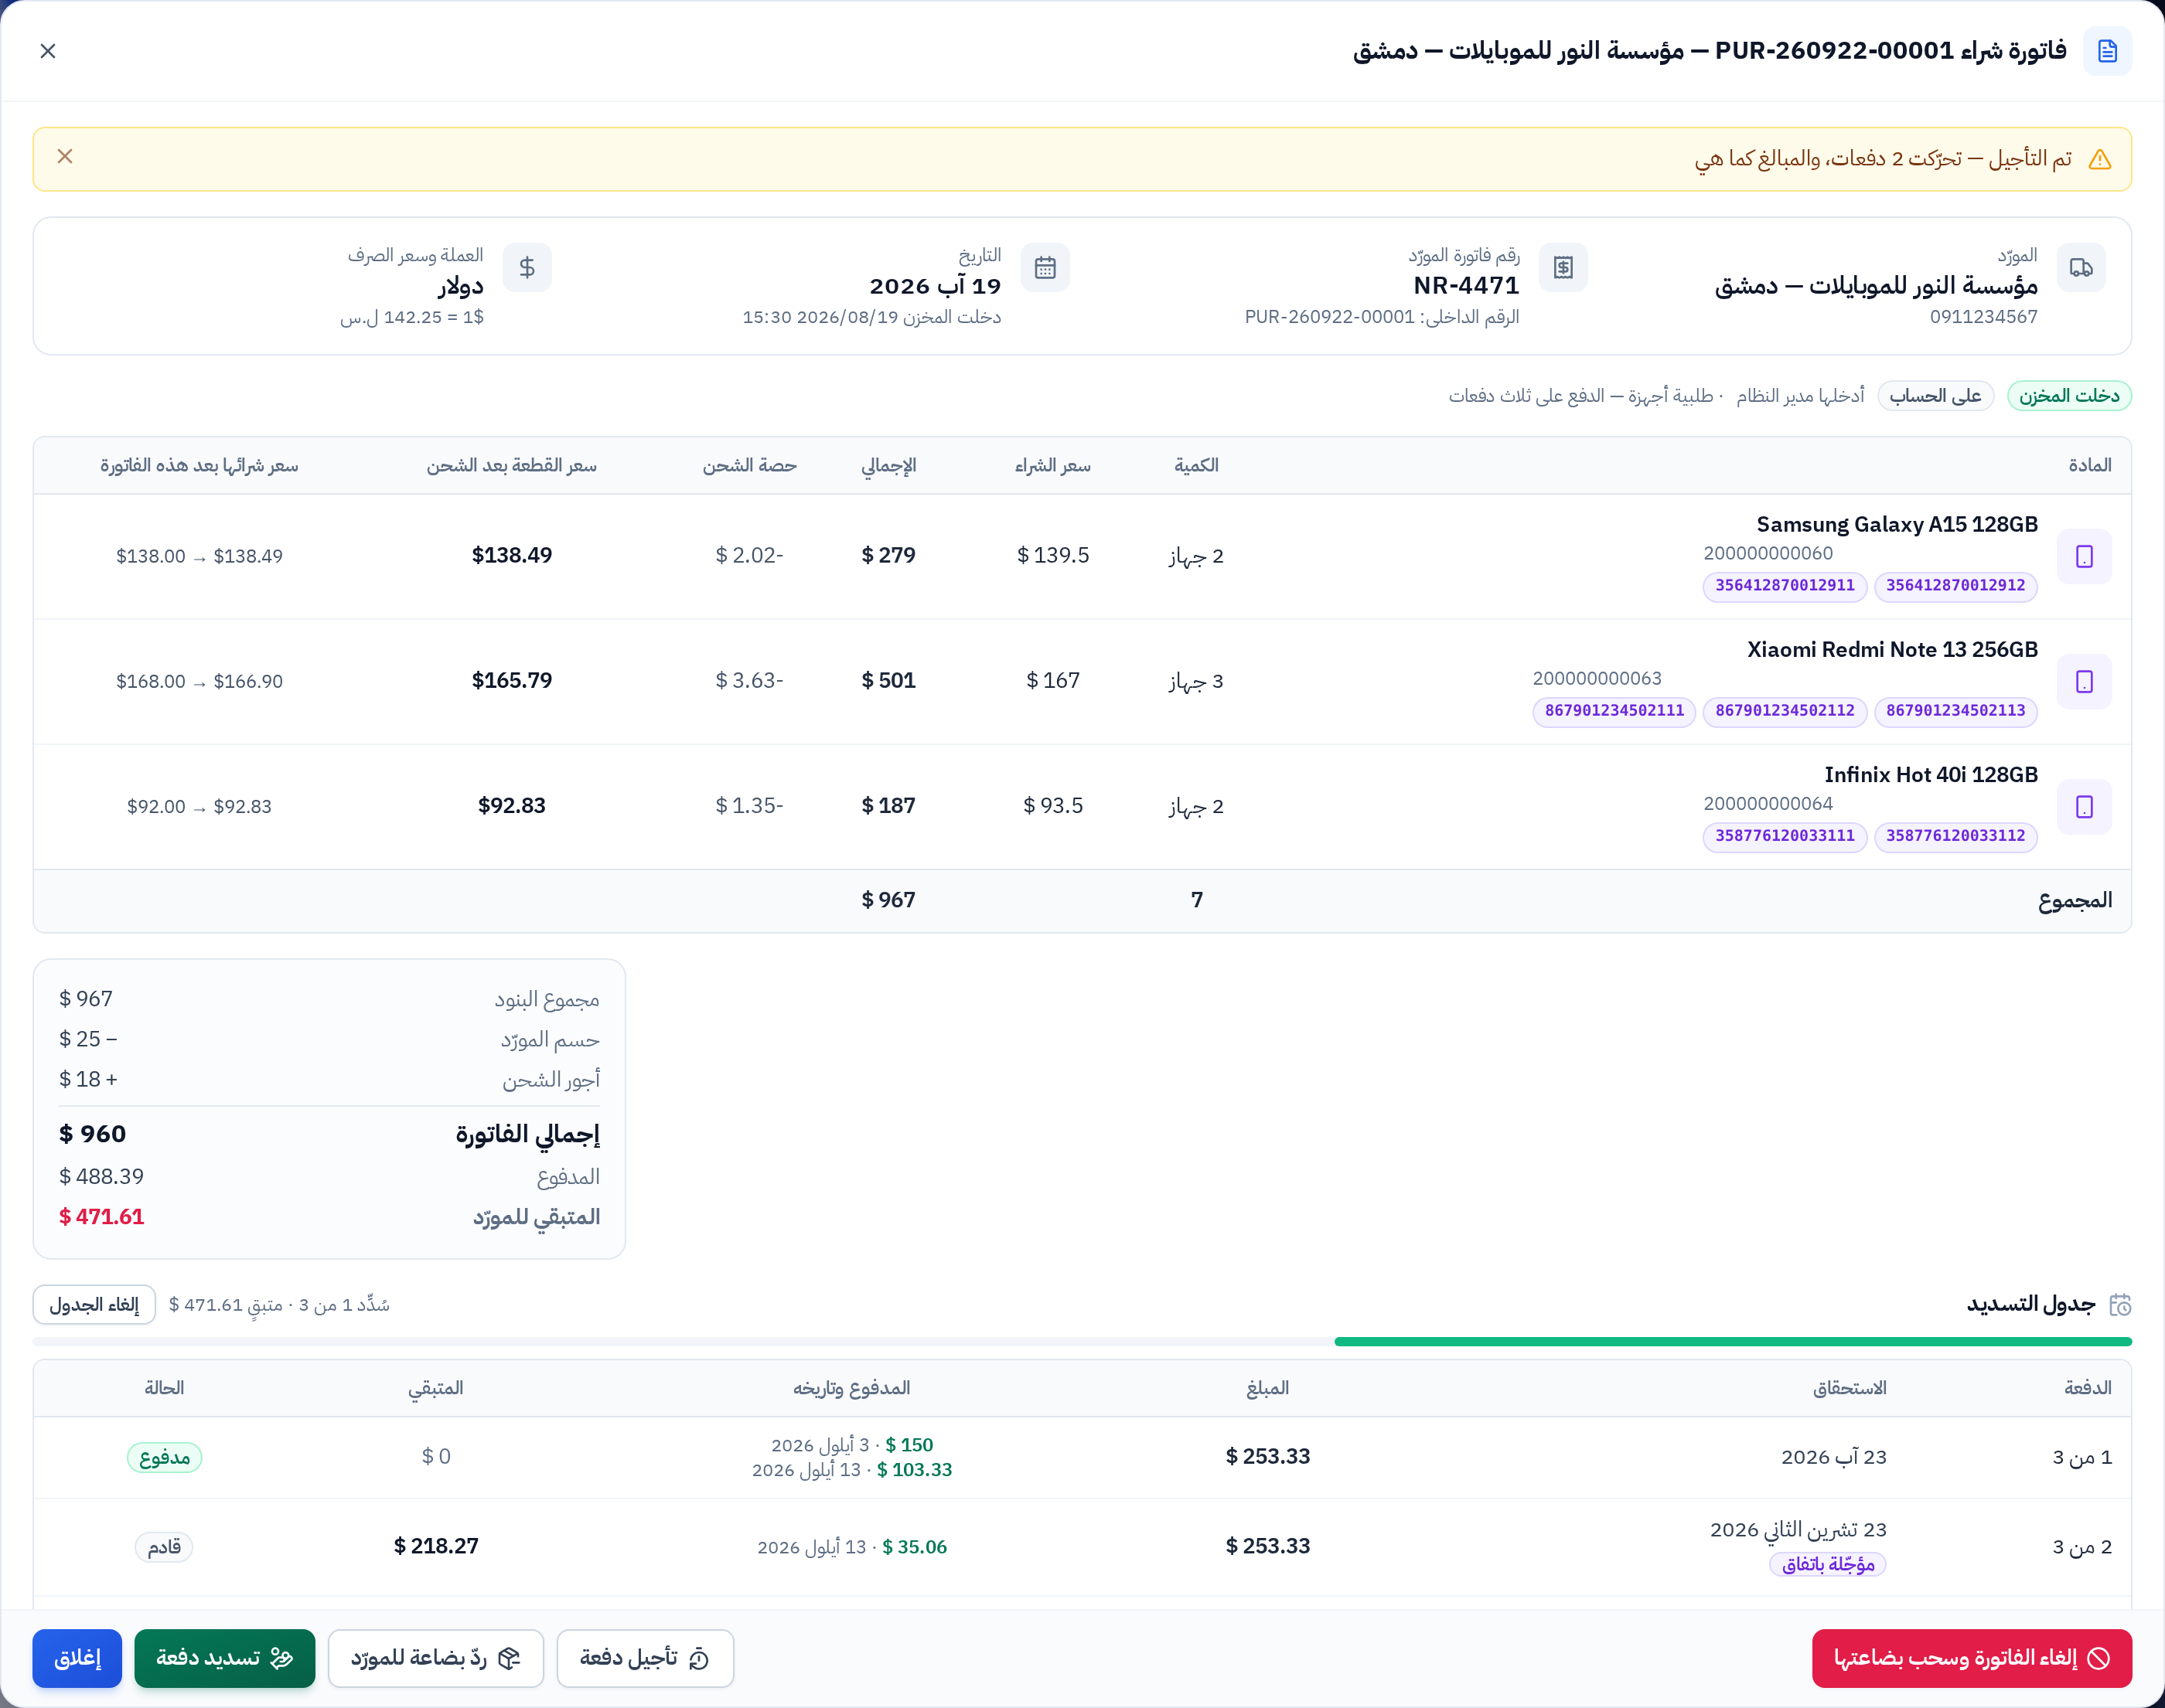
Task: Click IMEI tag 358776120033111
Action: 1785,836
